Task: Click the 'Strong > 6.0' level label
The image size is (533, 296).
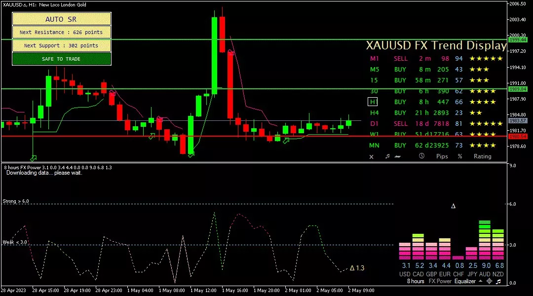Action: pos(16,201)
